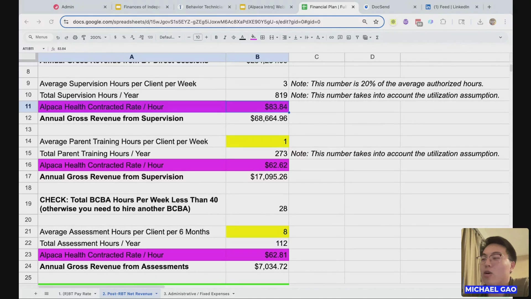Open the name box dropdown
This screenshot has width=531, height=299.
click(x=43, y=49)
